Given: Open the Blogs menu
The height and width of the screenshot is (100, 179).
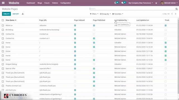Looking at the screenshot, I should 40,3.
